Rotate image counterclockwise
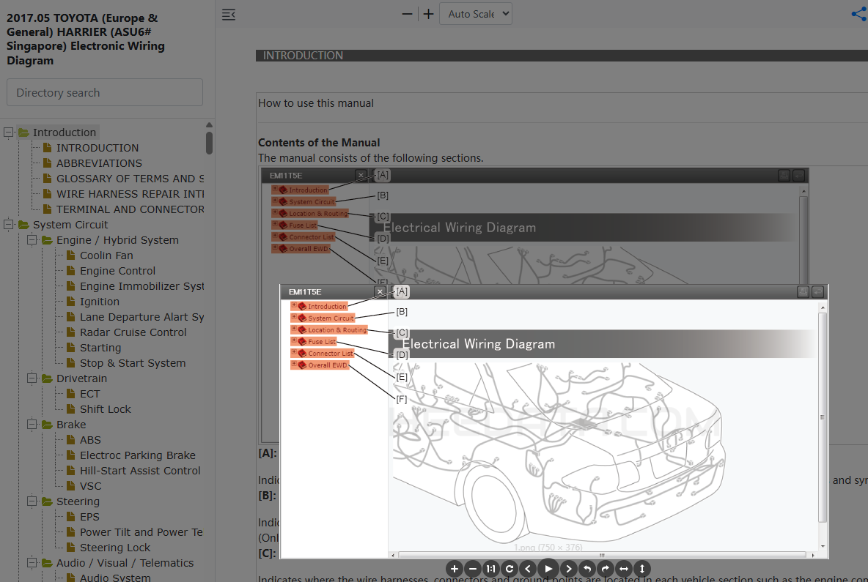868x582 pixels. coord(587,569)
